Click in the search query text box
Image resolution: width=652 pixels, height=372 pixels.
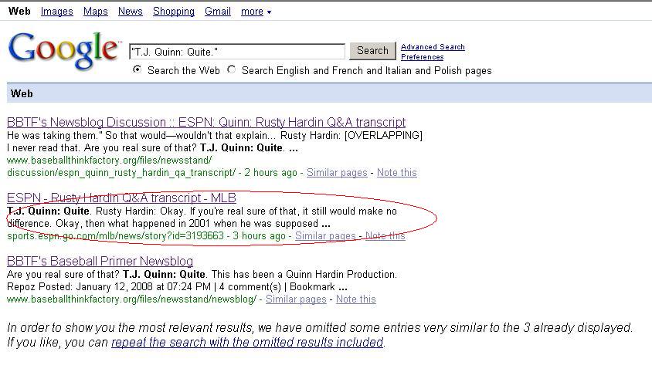(236, 52)
